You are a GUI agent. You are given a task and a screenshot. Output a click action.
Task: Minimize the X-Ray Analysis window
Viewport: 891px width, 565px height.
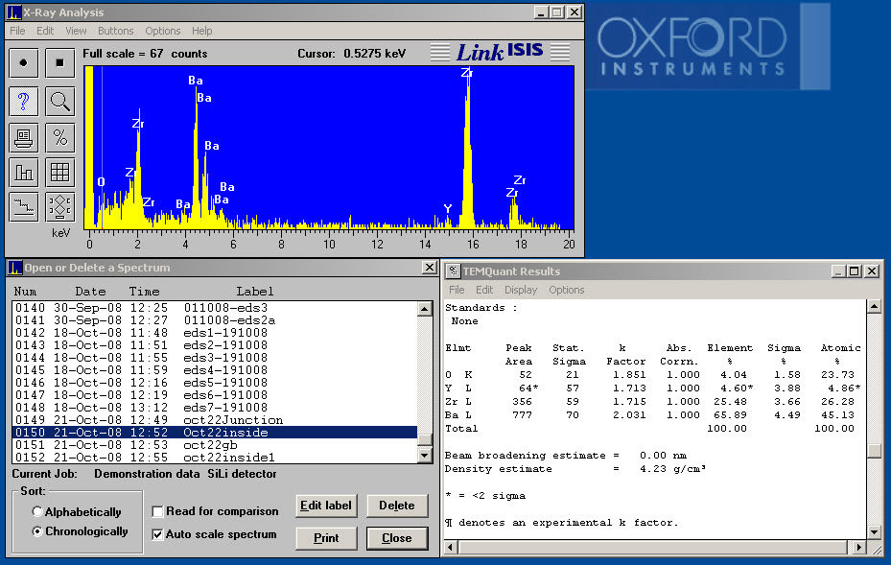coord(541,12)
